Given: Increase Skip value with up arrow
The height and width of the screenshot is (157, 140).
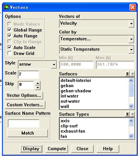Looking at the screenshot, I should 38,83.
